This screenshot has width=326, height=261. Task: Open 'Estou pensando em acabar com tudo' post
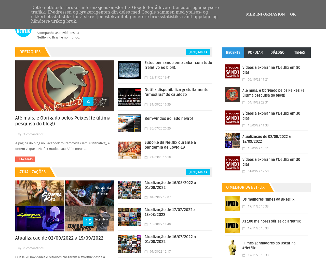[x=178, y=65]
